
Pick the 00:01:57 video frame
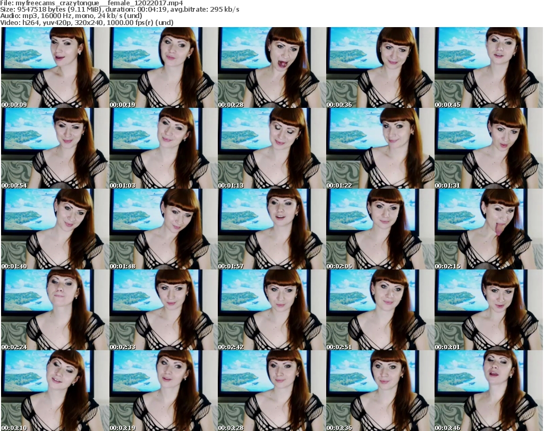(271, 229)
